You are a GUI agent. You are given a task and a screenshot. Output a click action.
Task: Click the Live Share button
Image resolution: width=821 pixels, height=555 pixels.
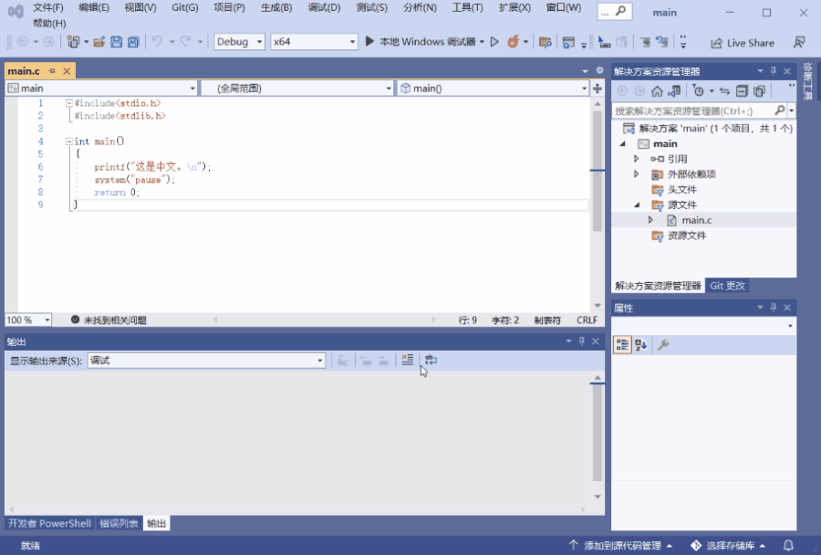coord(743,43)
